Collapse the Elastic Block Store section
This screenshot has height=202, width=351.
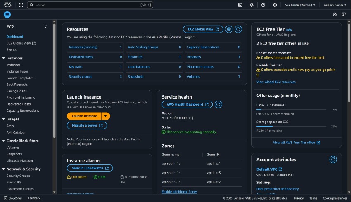pos(4,141)
